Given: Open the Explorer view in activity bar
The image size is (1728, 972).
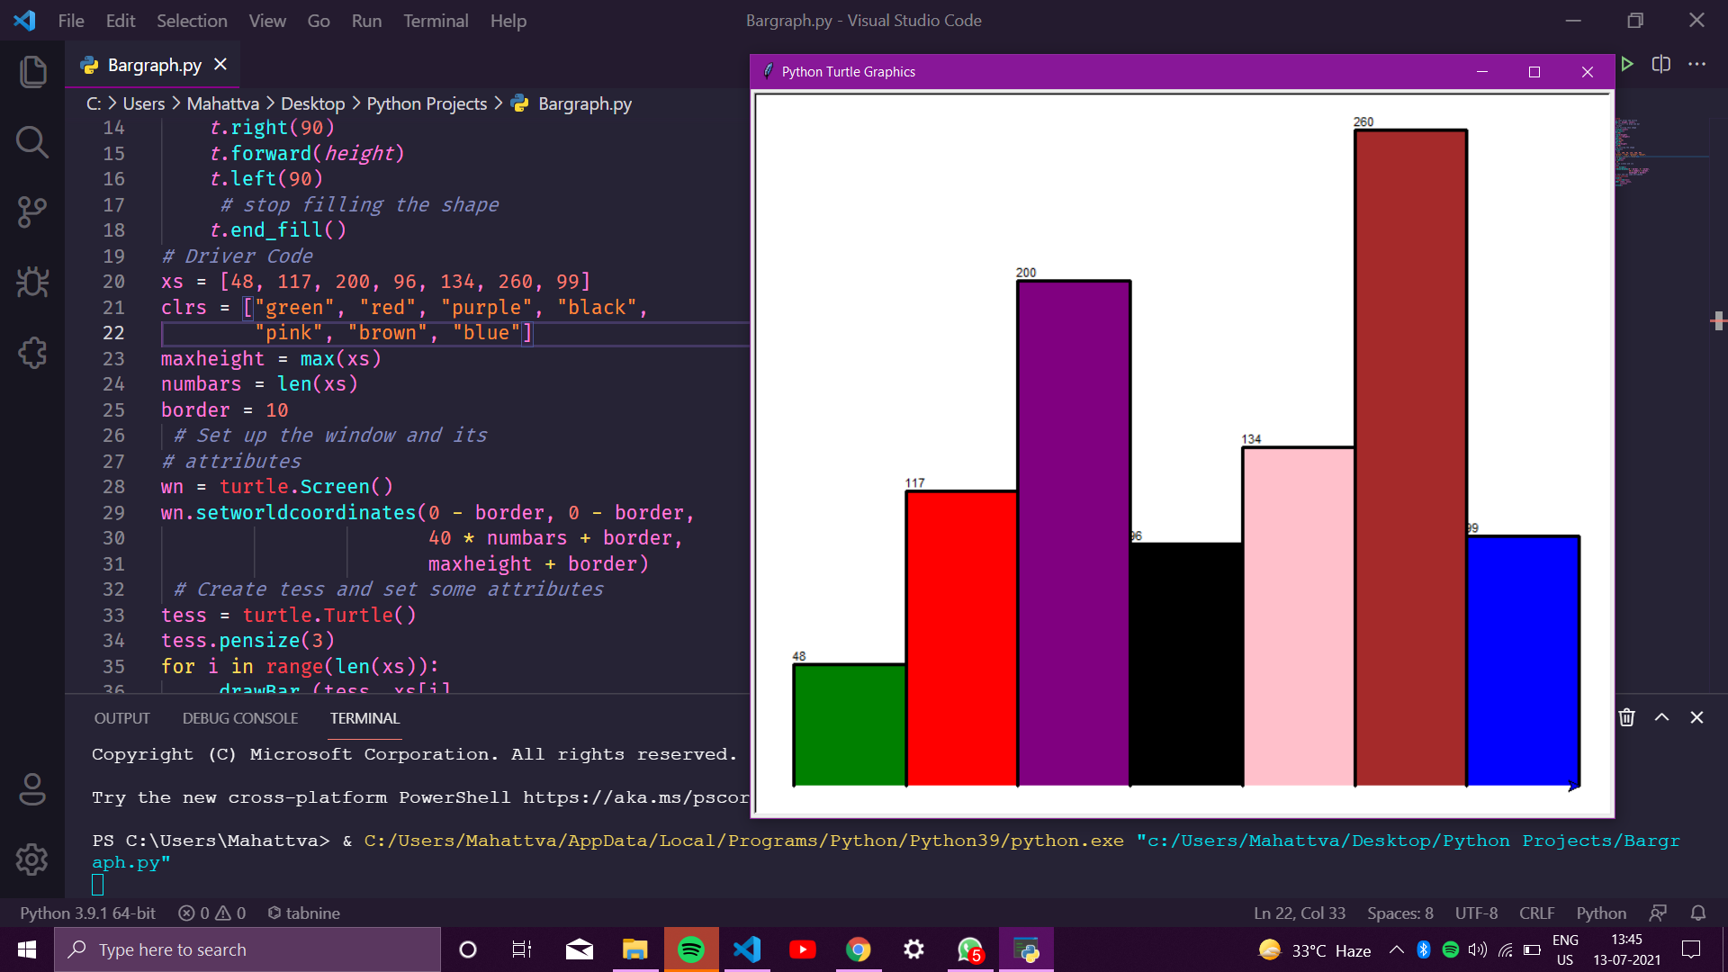Looking at the screenshot, I should (32, 72).
